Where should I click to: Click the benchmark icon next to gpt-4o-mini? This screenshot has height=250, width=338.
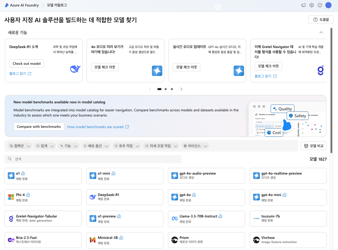(284, 195)
